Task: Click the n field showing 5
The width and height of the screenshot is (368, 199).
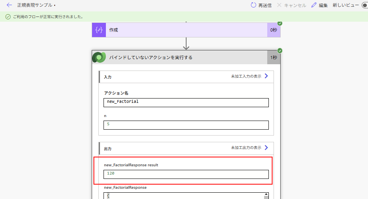Action: coord(186,125)
